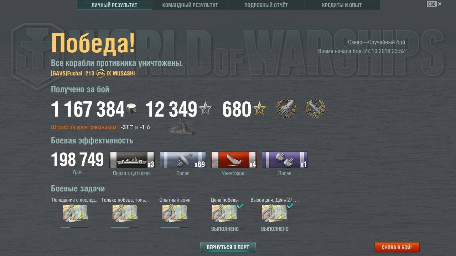Click the clan emblem beside IX MUSASHI
Viewport: 456px width, 256px height.
(101, 73)
